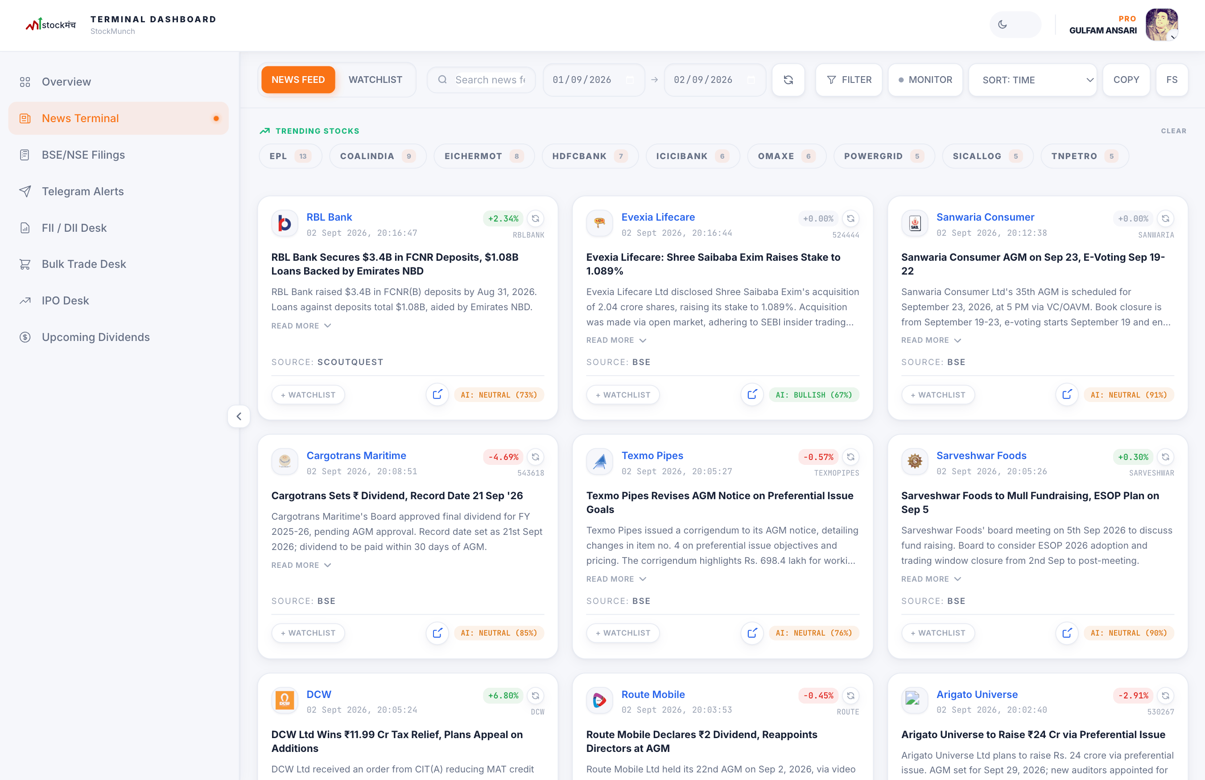Open BSE/NSE Filings page
The height and width of the screenshot is (780, 1205).
pos(119,154)
